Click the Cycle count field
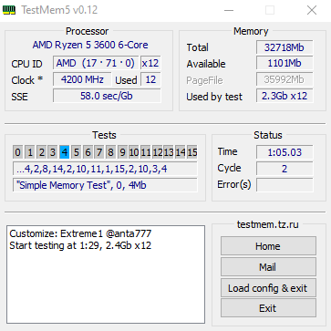This screenshot has height=331, width=331. (284, 169)
